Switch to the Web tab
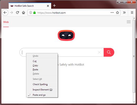Viewport: 137px width, 105px height. point(6,22)
